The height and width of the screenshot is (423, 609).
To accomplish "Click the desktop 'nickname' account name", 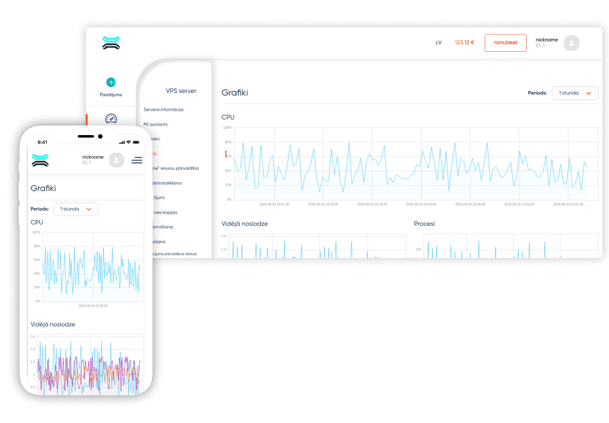I will click(546, 40).
